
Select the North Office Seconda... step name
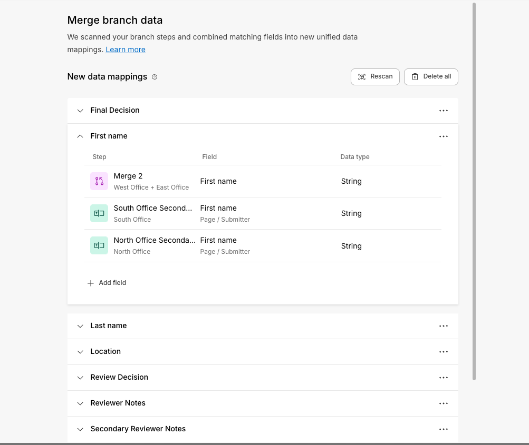(x=155, y=240)
